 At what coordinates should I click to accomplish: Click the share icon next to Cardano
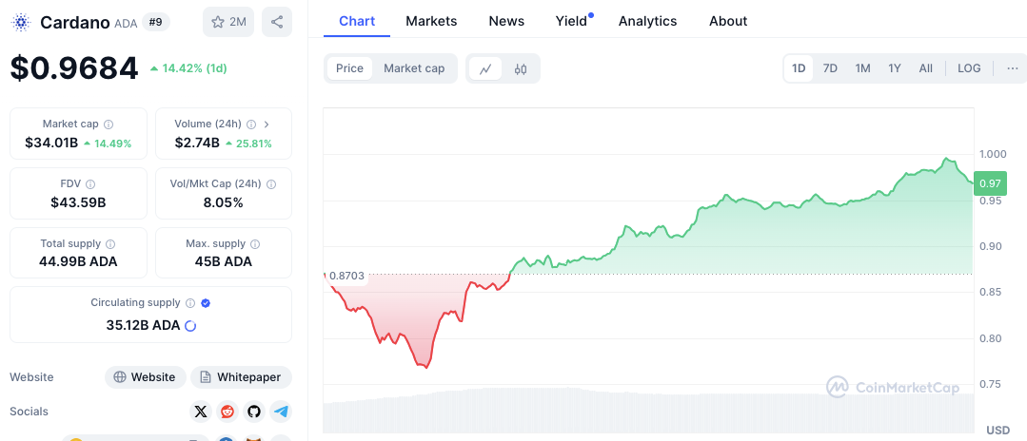[276, 22]
